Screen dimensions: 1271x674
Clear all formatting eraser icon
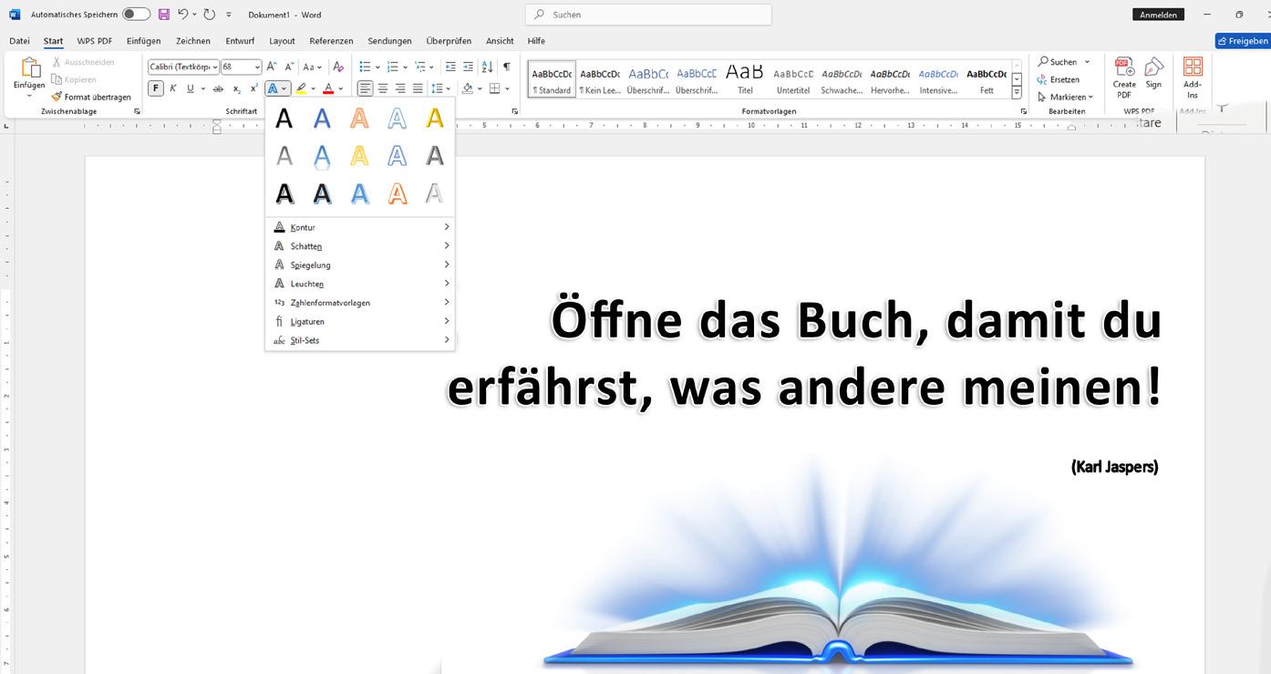click(338, 67)
